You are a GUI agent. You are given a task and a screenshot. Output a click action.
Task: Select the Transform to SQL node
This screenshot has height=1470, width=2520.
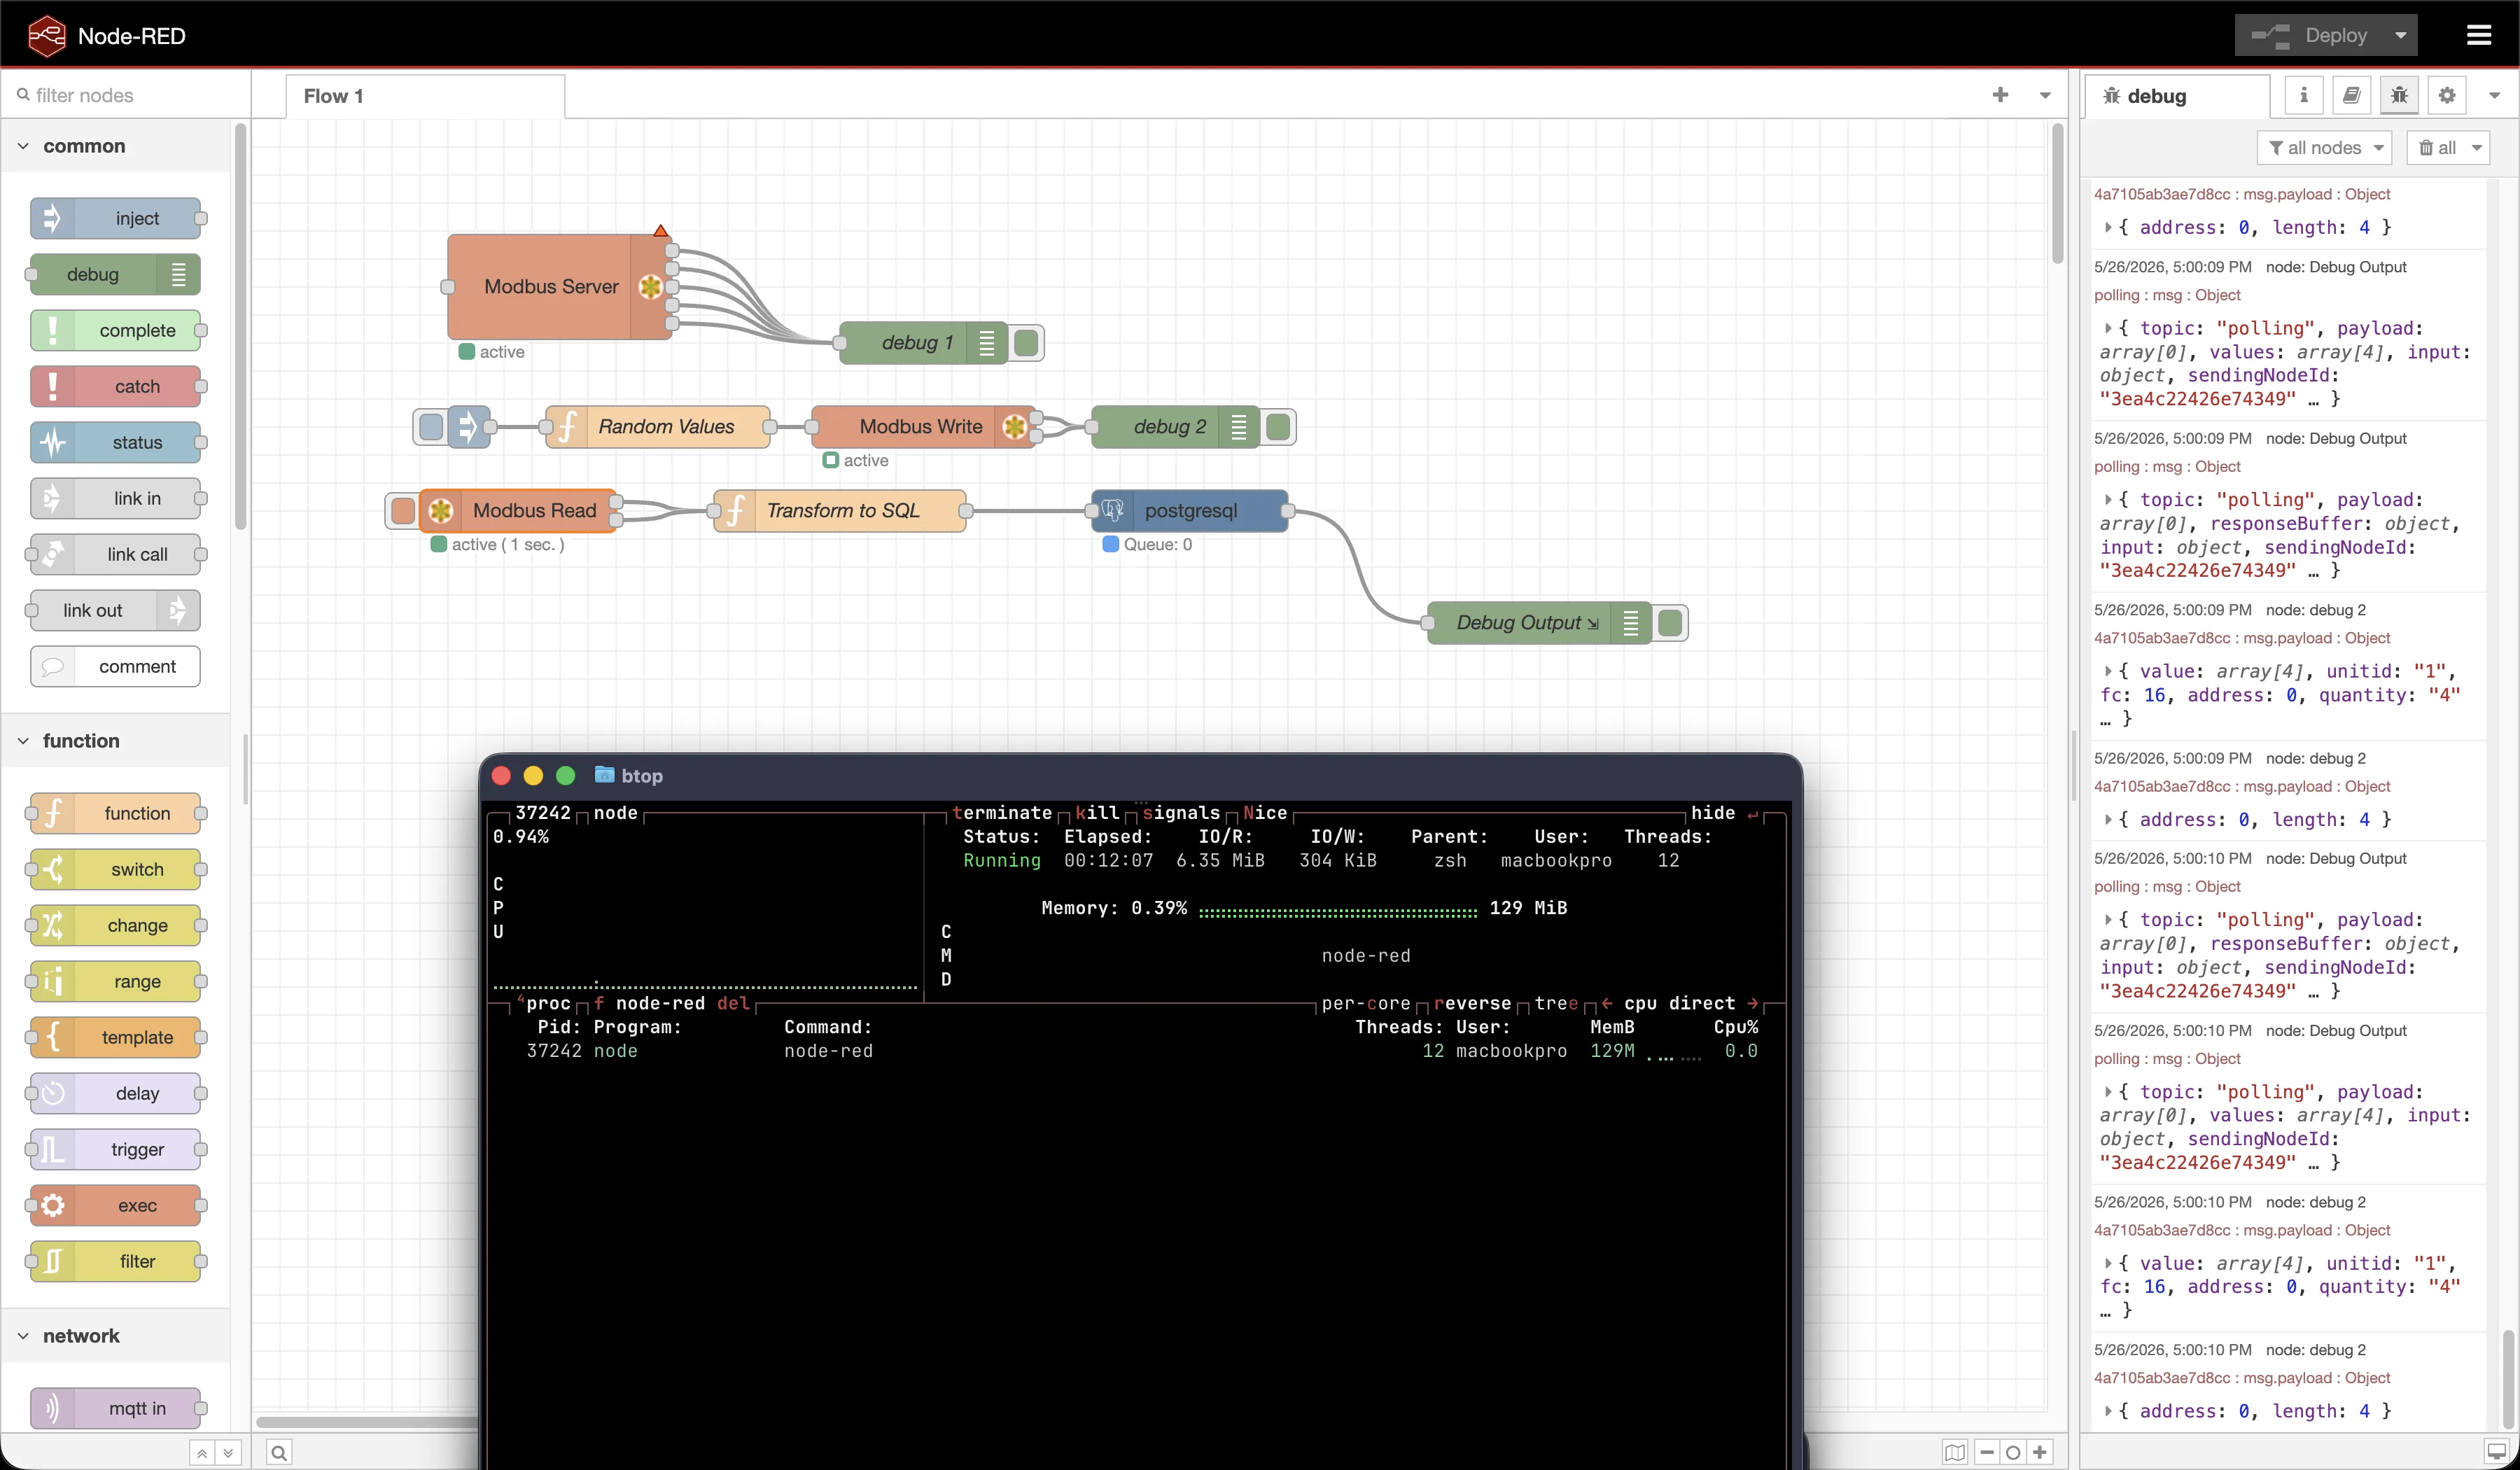pyautogui.click(x=840, y=511)
